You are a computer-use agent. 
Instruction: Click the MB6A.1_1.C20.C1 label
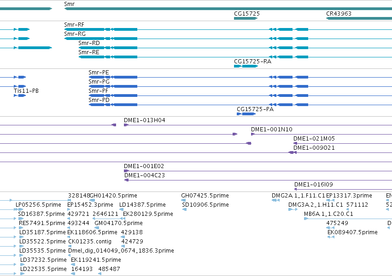click(328, 214)
